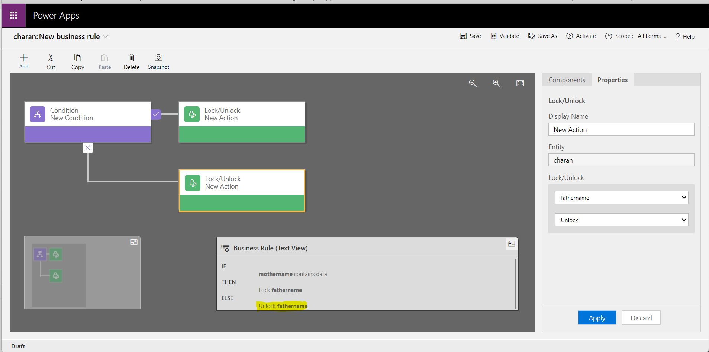This screenshot has width=709, height=352.
Task: Select the highlighted lower Lock/Unlock action tile
Action: (242, 191)
